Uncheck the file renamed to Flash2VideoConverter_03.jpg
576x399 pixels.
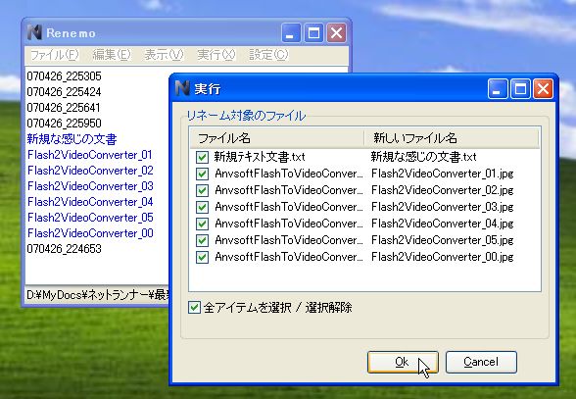[202, 207]
